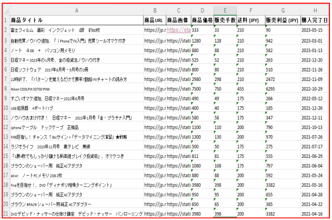Click the profit cell 2472
The height and width of the screenshot is (220, 332).
[283, 79]
